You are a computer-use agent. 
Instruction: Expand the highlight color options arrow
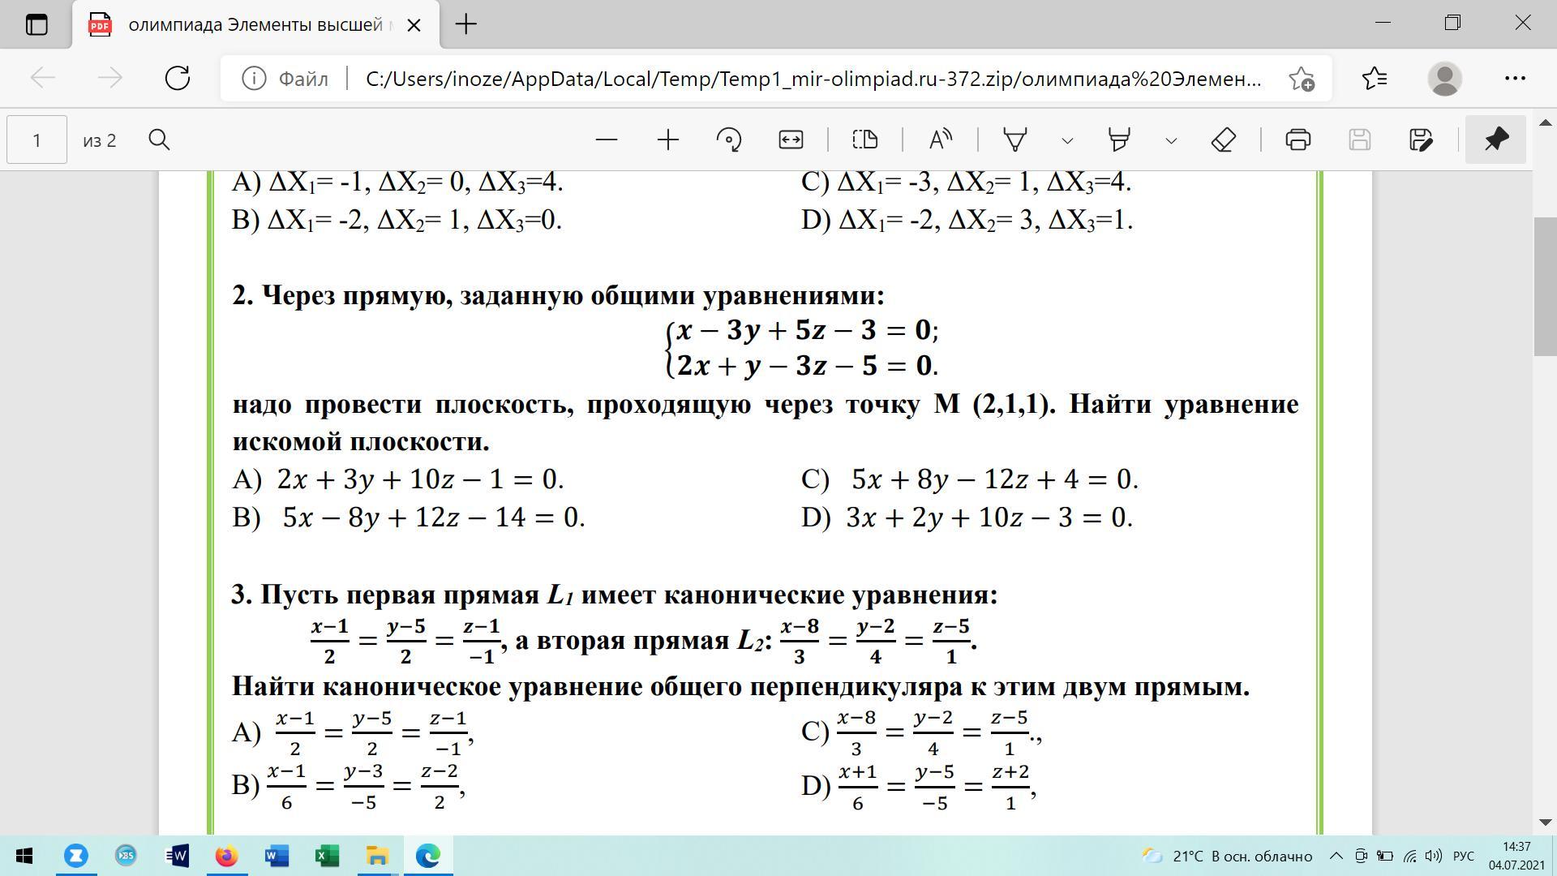[1171, 141]
